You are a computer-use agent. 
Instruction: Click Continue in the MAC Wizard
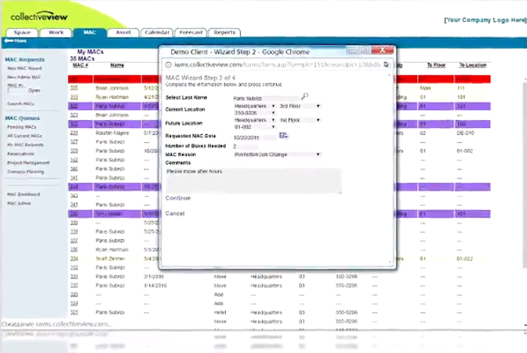[178, 198]
